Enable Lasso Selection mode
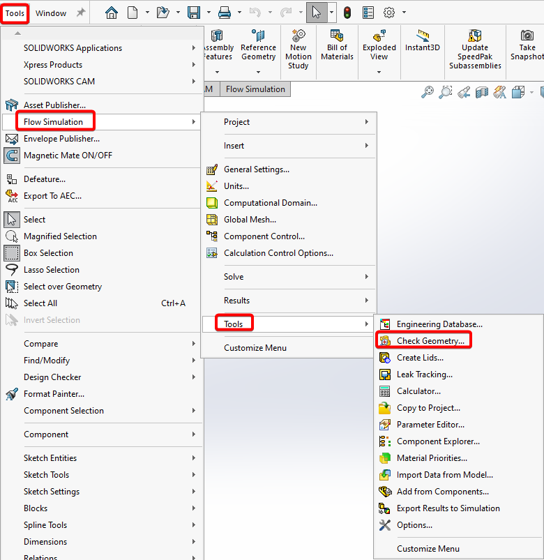The image size is (544, 560). pyautogui.click(x=102, y=270)
